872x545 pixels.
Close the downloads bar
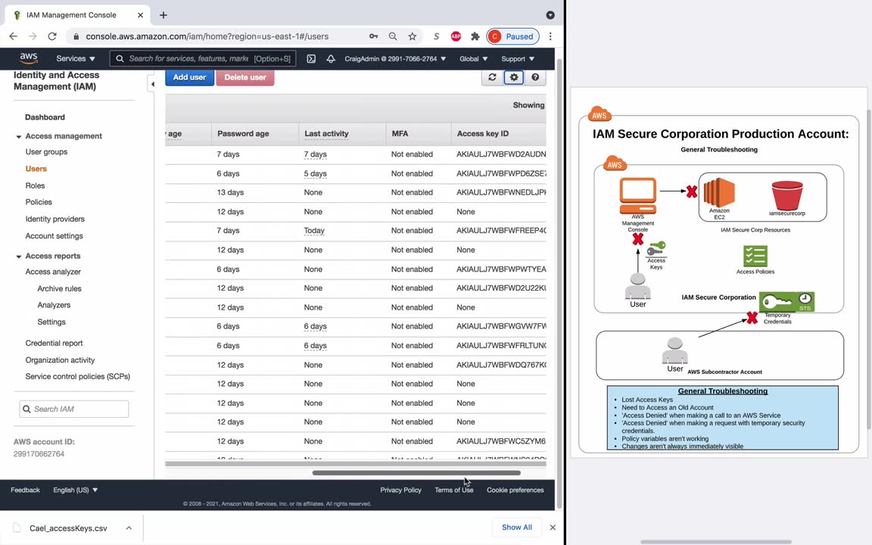click(553, 527)
